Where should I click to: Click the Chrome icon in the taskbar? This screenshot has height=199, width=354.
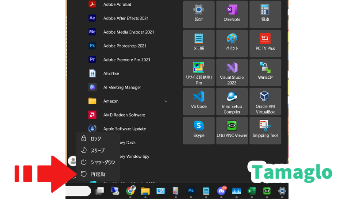coord(131,191)
